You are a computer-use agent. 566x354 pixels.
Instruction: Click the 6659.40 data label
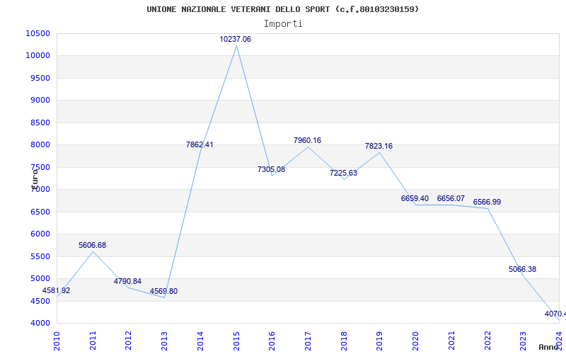point(415,199)
